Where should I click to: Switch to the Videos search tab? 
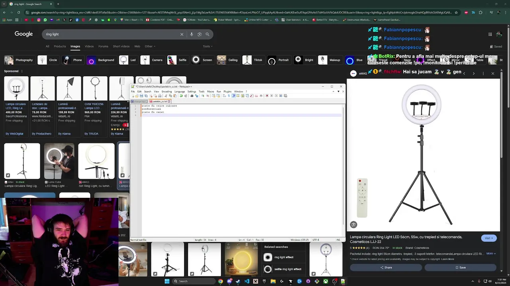pyautogui.click(x=89, y=46)
